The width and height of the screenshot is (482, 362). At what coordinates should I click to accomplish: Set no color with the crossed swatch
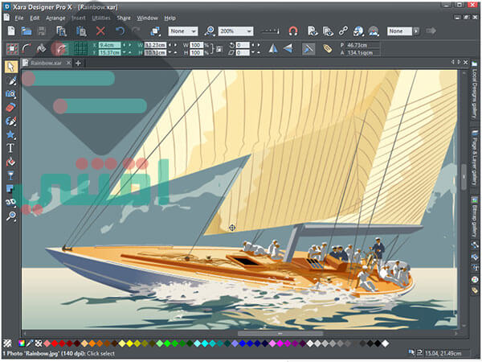click(38, 343)
